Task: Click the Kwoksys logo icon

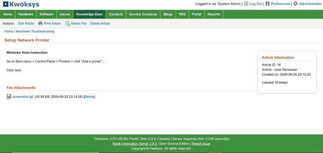Action: coord(6,4)
